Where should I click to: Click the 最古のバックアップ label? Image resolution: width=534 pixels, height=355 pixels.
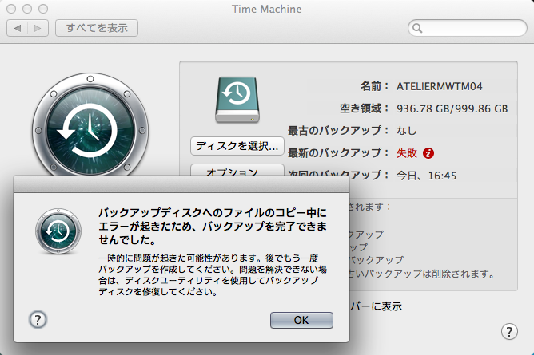point(338,131)
